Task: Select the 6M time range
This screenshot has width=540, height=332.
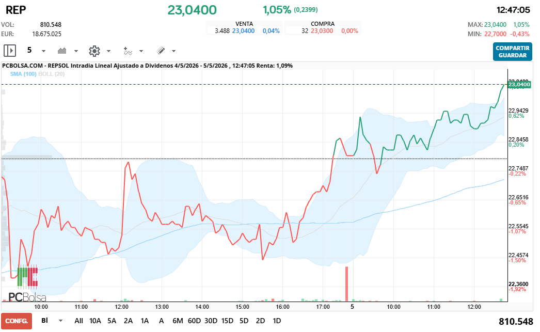Action: pyautogui.click(x=178, y=321)
